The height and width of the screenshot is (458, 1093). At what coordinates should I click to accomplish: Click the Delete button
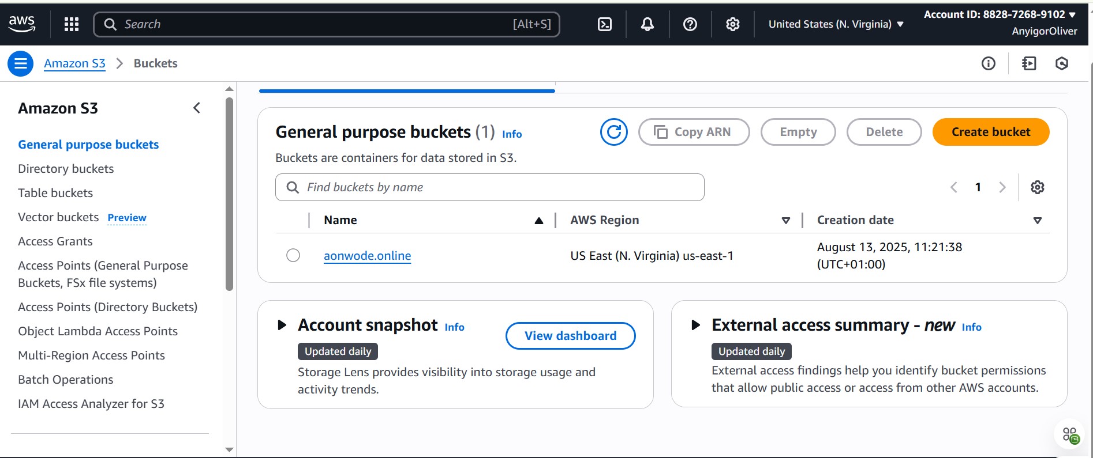pyautogui.click(x=884, y=132)
